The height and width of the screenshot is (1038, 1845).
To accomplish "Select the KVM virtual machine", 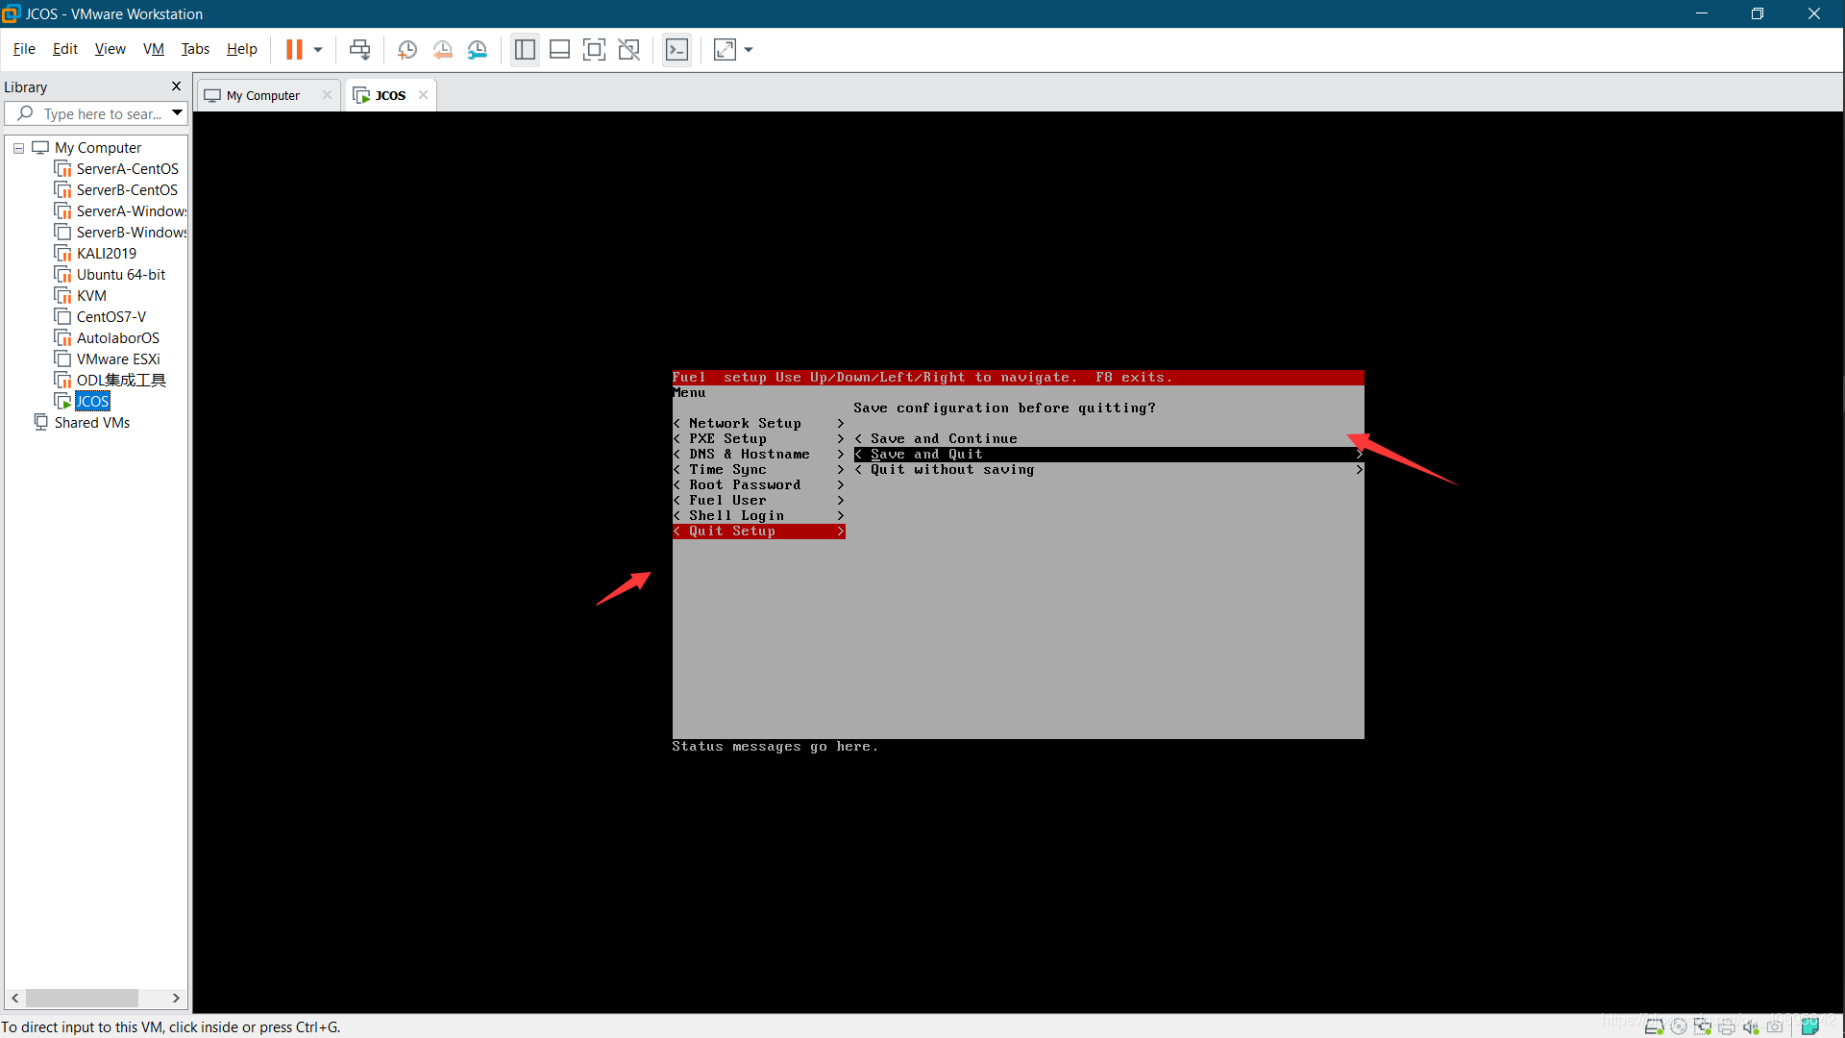I will (91, 296).
